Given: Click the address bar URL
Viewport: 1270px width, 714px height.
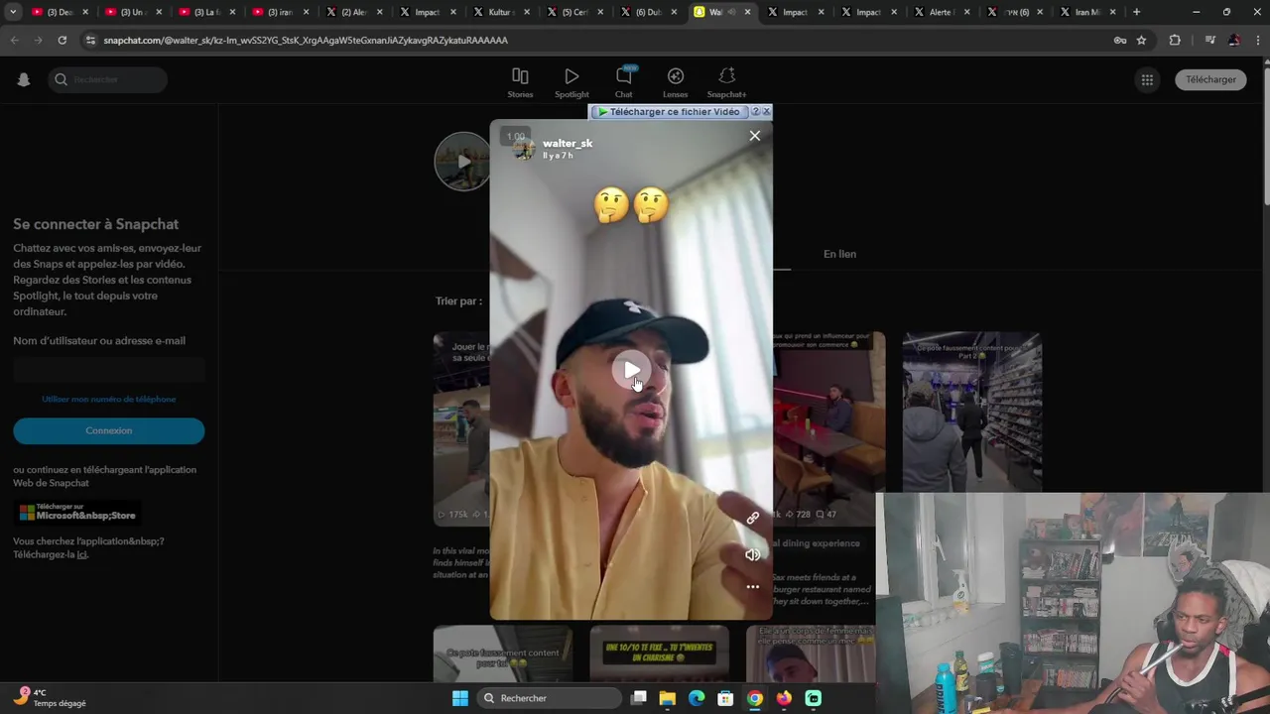Looking at the screenshot, I should [x=306, y=40].
